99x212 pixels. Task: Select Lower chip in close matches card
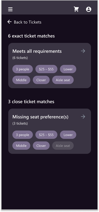[x=68, y=135]
